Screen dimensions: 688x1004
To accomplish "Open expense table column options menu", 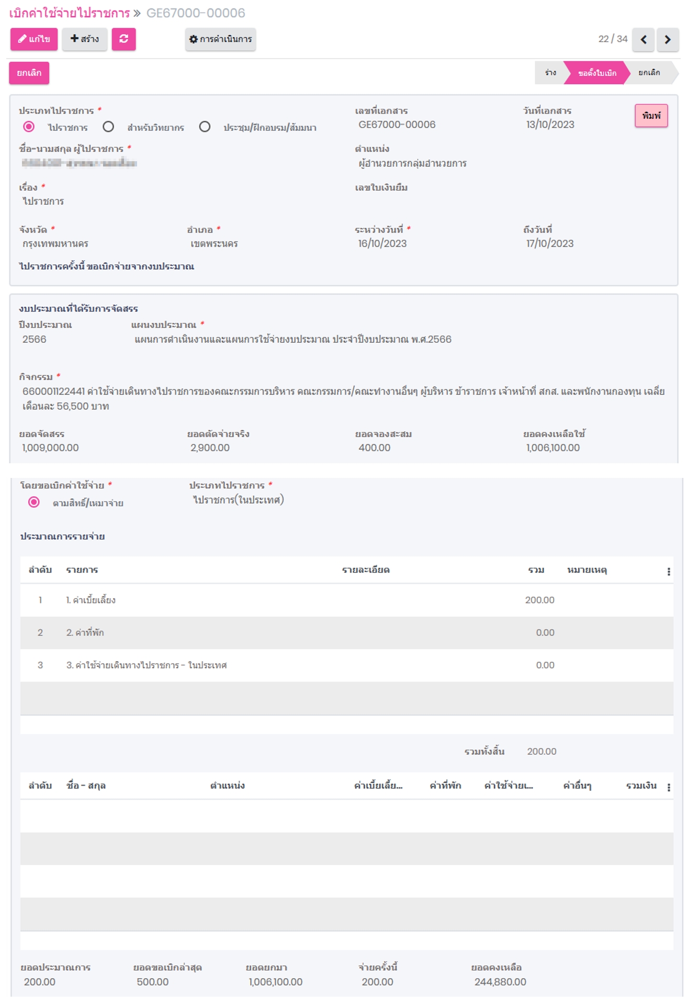I will 669,571.
